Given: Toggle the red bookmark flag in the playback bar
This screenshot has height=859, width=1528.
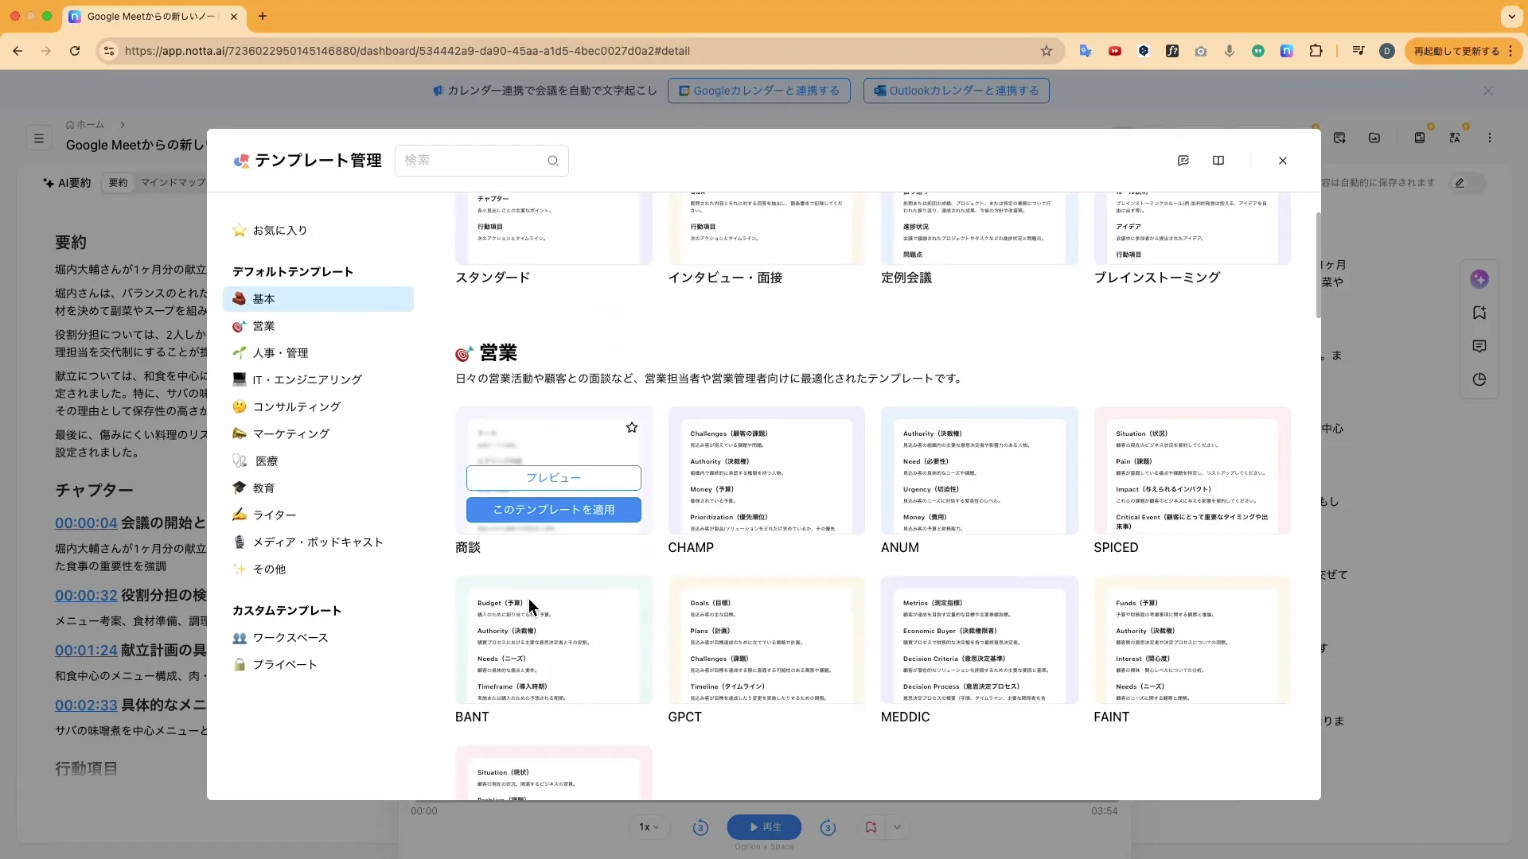Looking at the screenshot, I should [870, 827].
